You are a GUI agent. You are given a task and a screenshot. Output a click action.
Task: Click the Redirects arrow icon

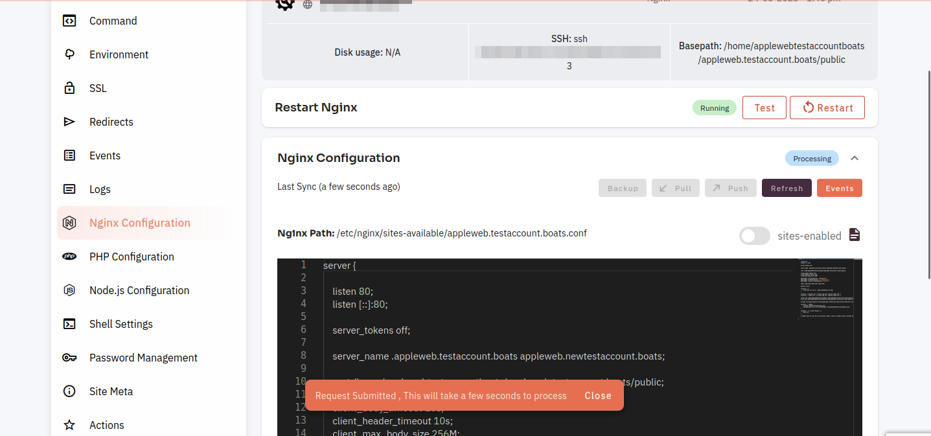[x=69, y=122]
